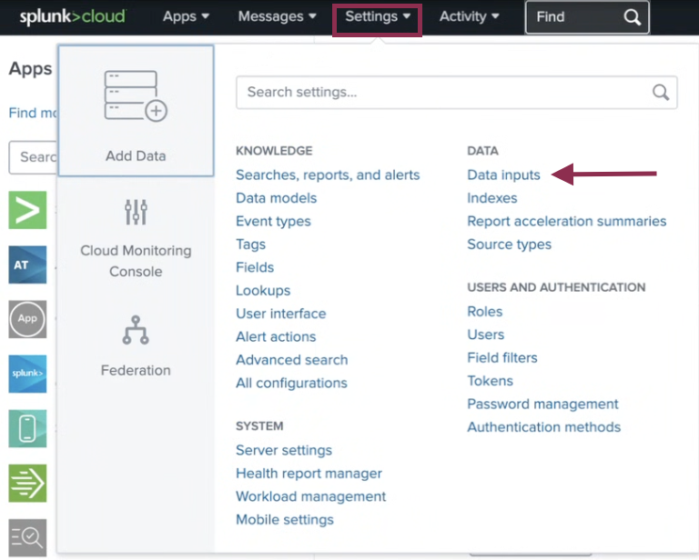Open All configurations page
Image resolution: width=699 pixels, height=560 pixels.
(x=291, y=384)
